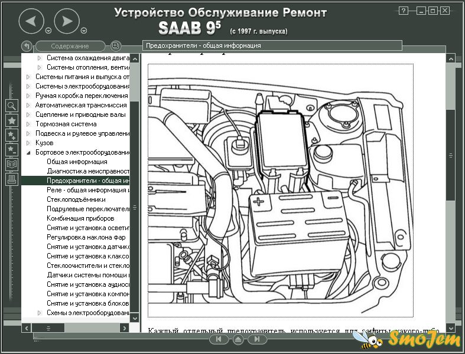465x354 pixels.
Task: Open the bookmarks star icon
Action: click(12, 120)
